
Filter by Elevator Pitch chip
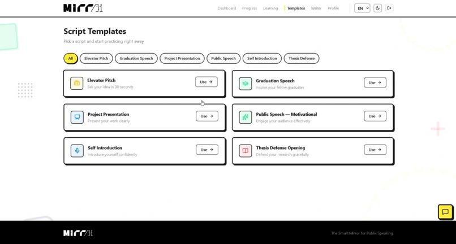click(x=96, y=58)
